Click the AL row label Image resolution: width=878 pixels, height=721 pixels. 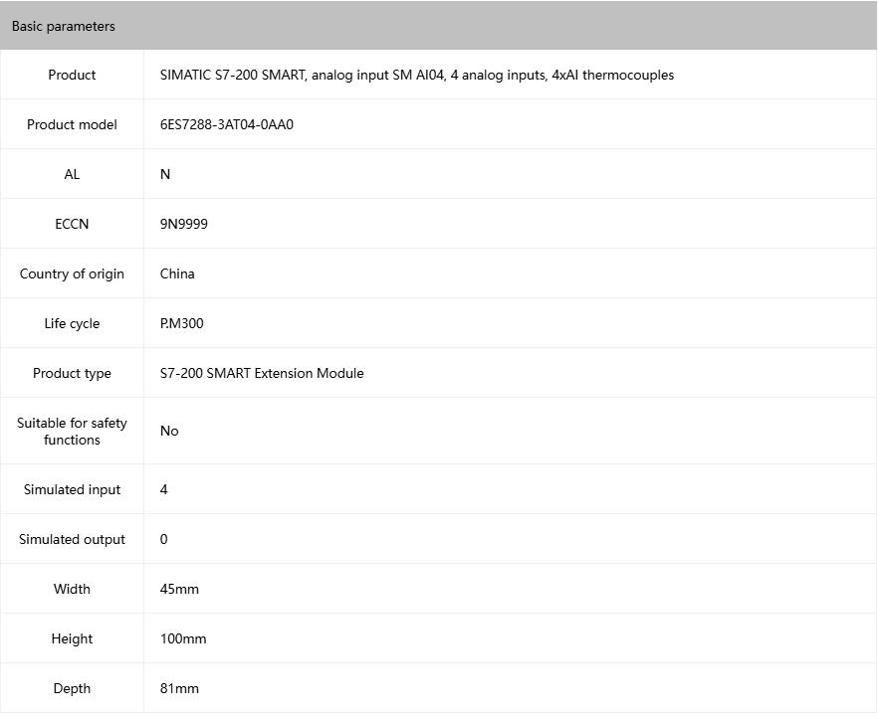(72, 174)
